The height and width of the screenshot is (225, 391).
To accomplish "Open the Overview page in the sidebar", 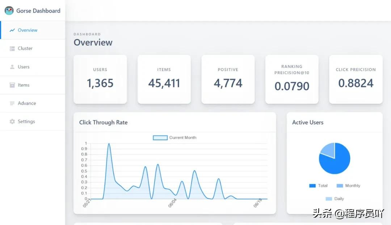I will 33,30.
